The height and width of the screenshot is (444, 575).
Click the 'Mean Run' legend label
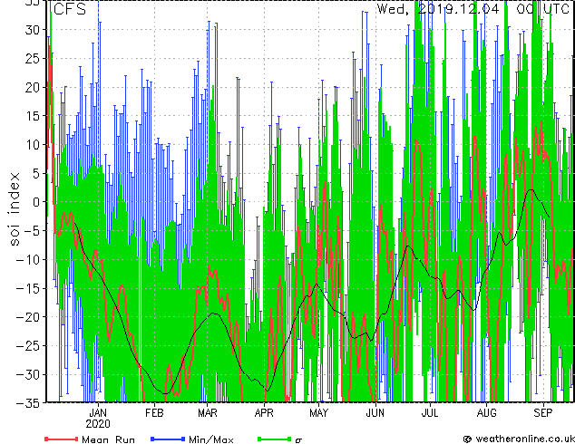pyautogui.click(x=108, y=439)
